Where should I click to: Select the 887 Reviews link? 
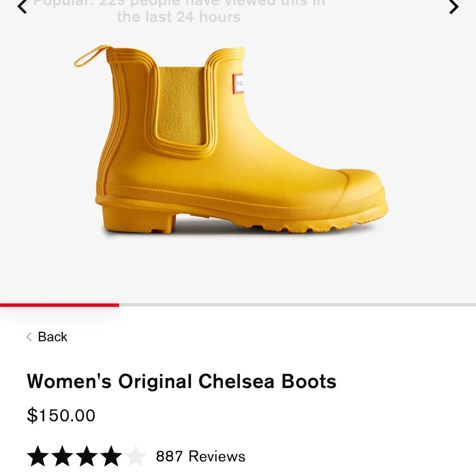199,456
